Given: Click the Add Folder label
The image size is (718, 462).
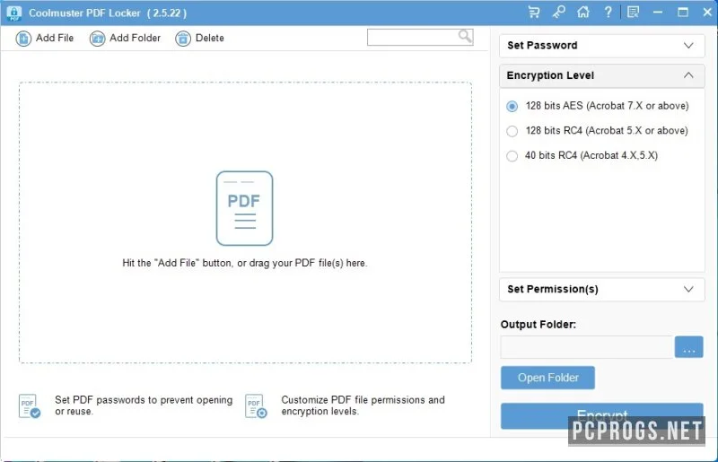Looking at the screenshot, I should (136, 38).
